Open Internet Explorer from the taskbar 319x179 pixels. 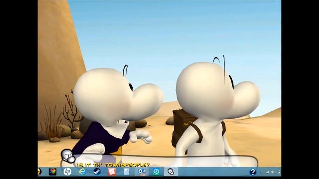click(82, 172)
